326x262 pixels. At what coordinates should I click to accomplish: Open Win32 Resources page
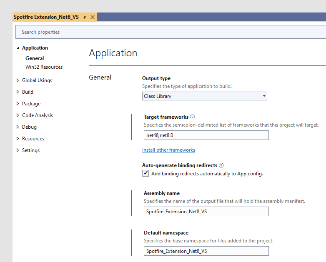(x=44, y=67)
